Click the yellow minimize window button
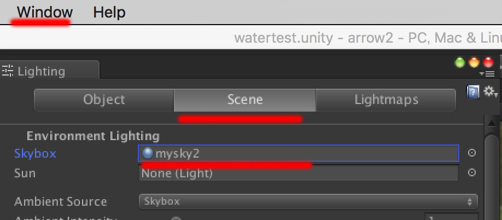The height and width of the screenshot is (220, 502). coord(474,62)
